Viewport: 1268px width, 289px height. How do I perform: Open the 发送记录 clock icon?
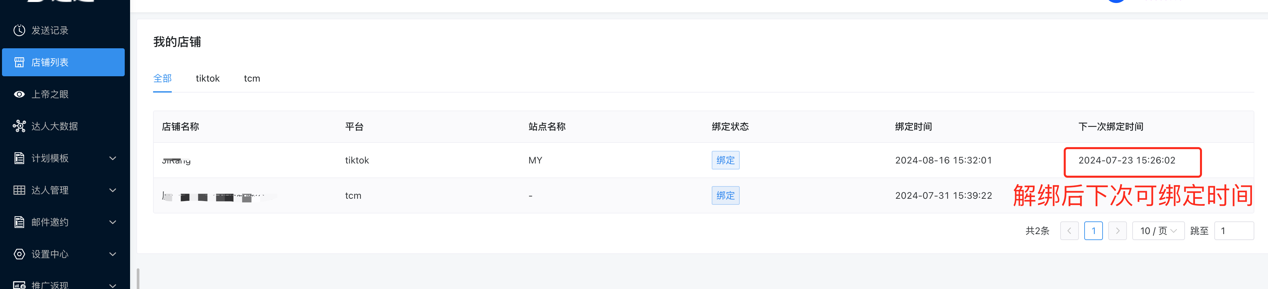(19, 31)
